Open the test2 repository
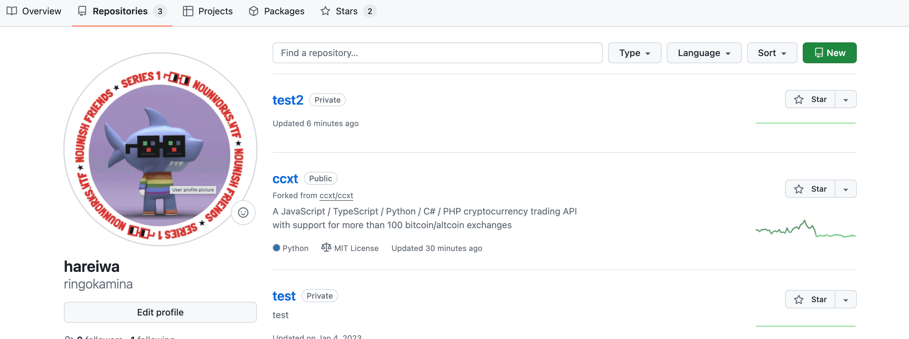The image size is (909, 339). [x=288, y=100]
